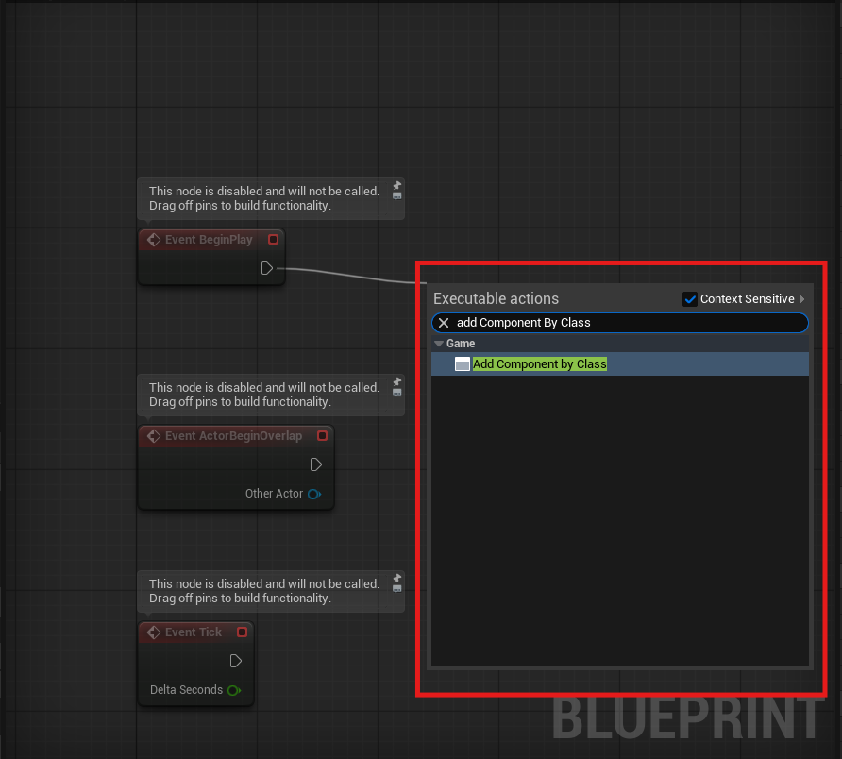Screen dimensions: 842x759
Task: Click the red delegate pin on Event BeginPlay
Action: 274,240
